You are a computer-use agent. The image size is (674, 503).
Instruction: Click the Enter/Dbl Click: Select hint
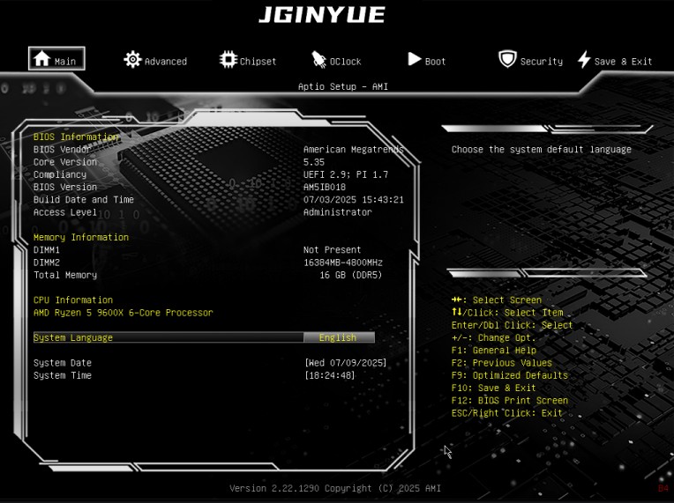coord(512,325)
